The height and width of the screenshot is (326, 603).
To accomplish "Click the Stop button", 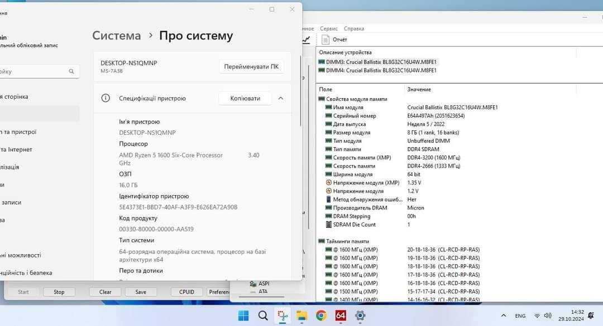I will [x=59, y=292].
